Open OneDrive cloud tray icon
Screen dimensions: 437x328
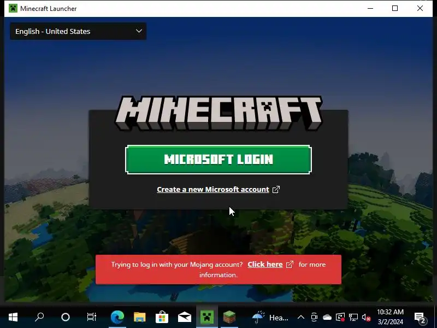[327, 317]
